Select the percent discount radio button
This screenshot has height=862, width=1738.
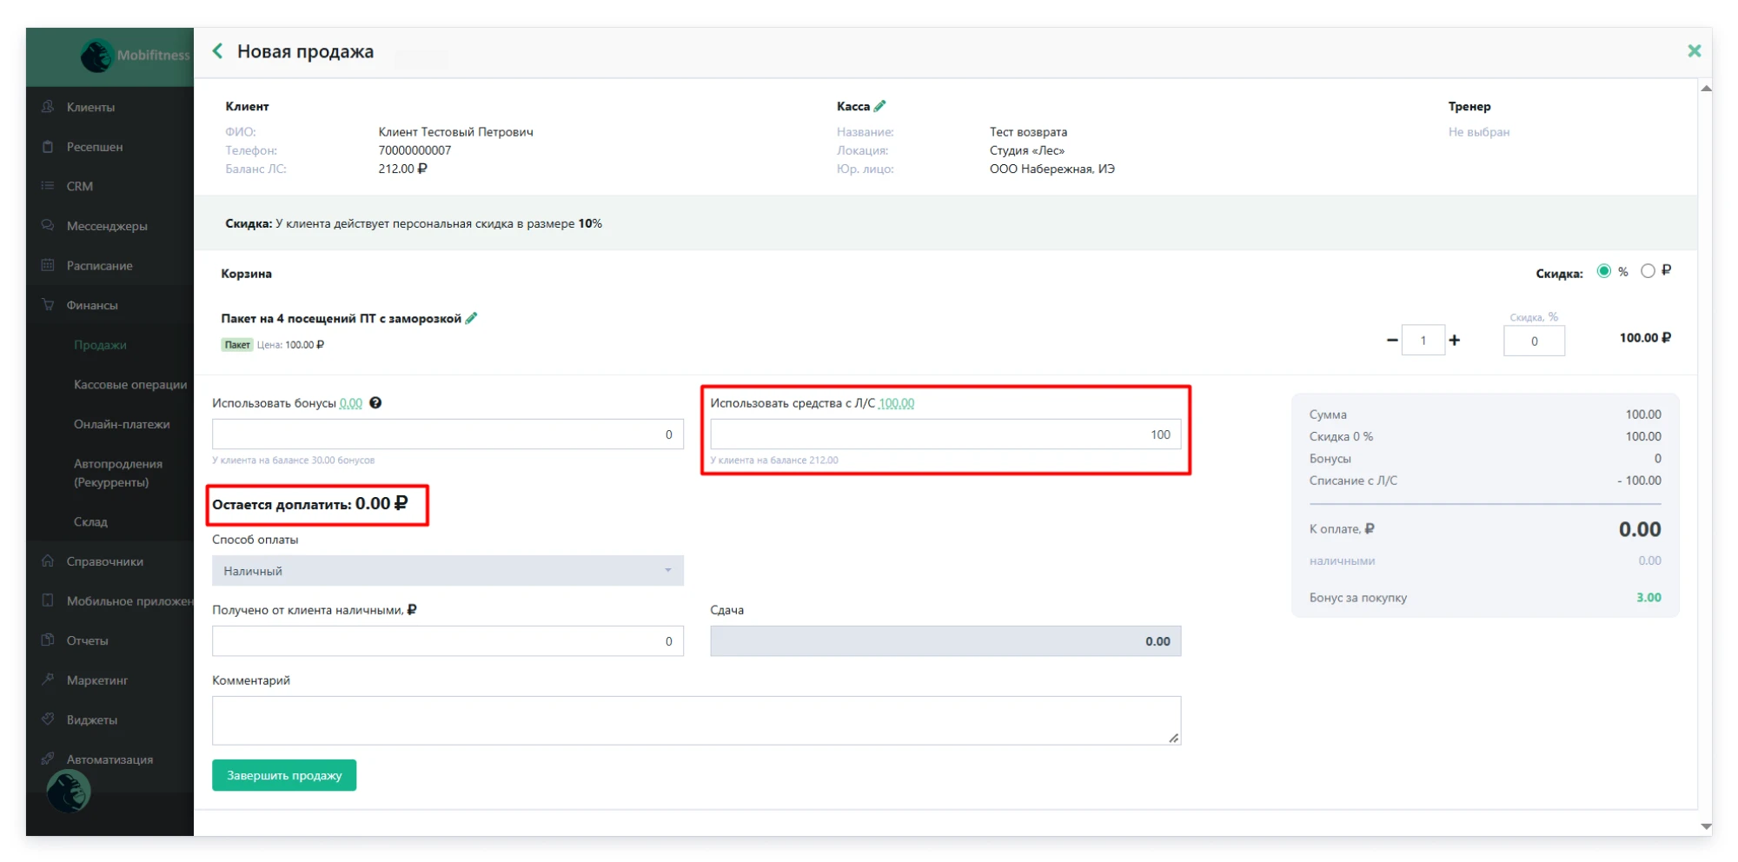(1603, 271)
